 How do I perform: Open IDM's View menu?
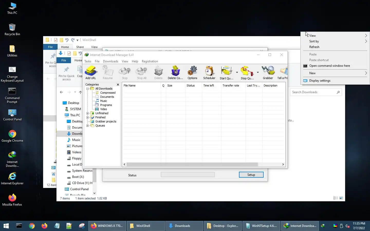tap(125, 61)
